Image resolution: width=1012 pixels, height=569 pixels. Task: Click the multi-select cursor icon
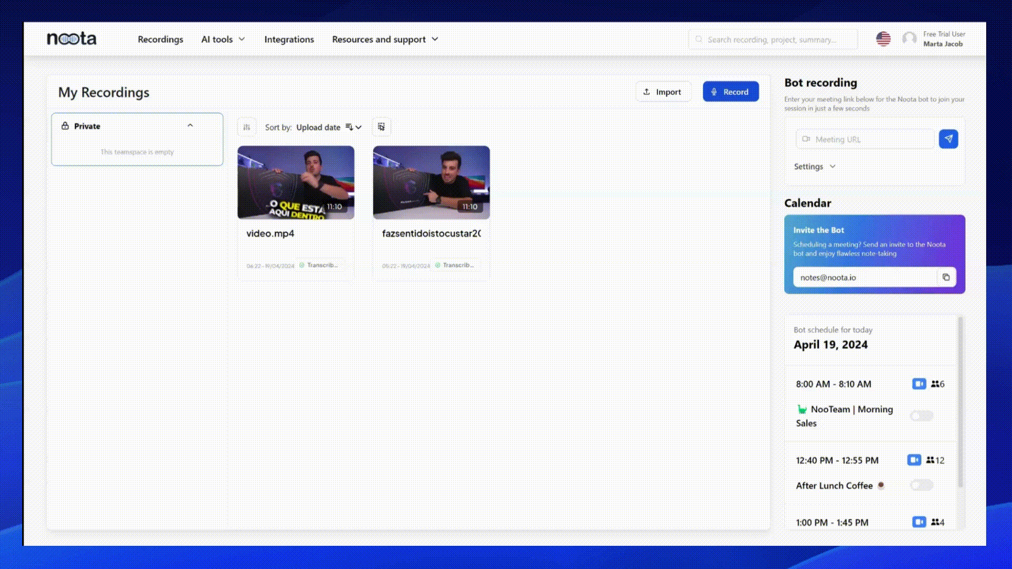(x=381, y=127)
